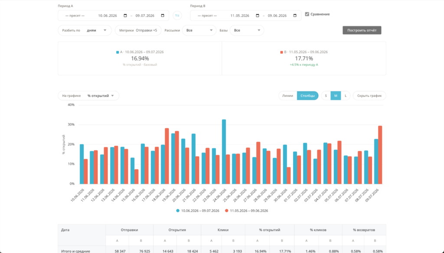444x253 pixels.
Task: Open calendar picker for Period B end date
Action: click(x=295, y=16)
